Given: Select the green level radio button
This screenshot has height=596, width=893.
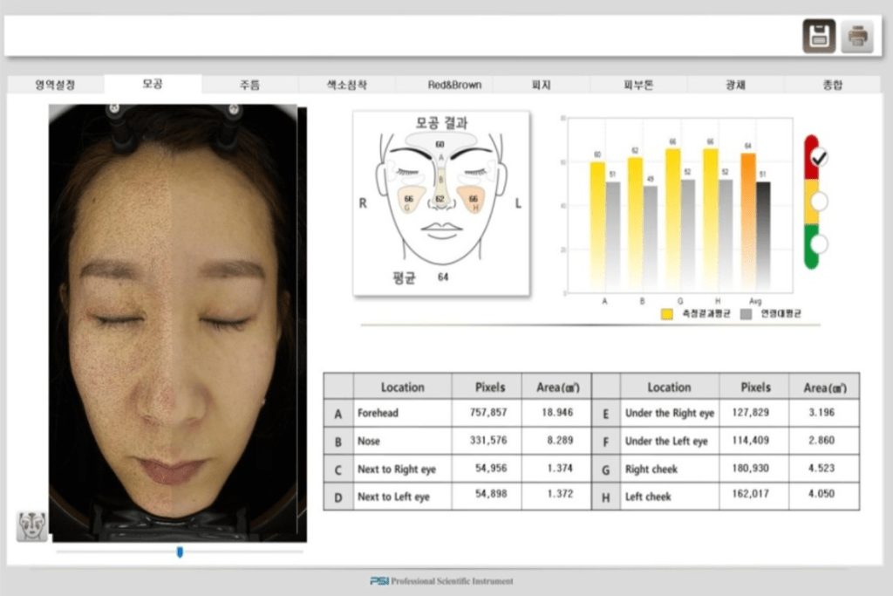Looking at the screenshot, I should pyautogui.click(x=818, y=245).
